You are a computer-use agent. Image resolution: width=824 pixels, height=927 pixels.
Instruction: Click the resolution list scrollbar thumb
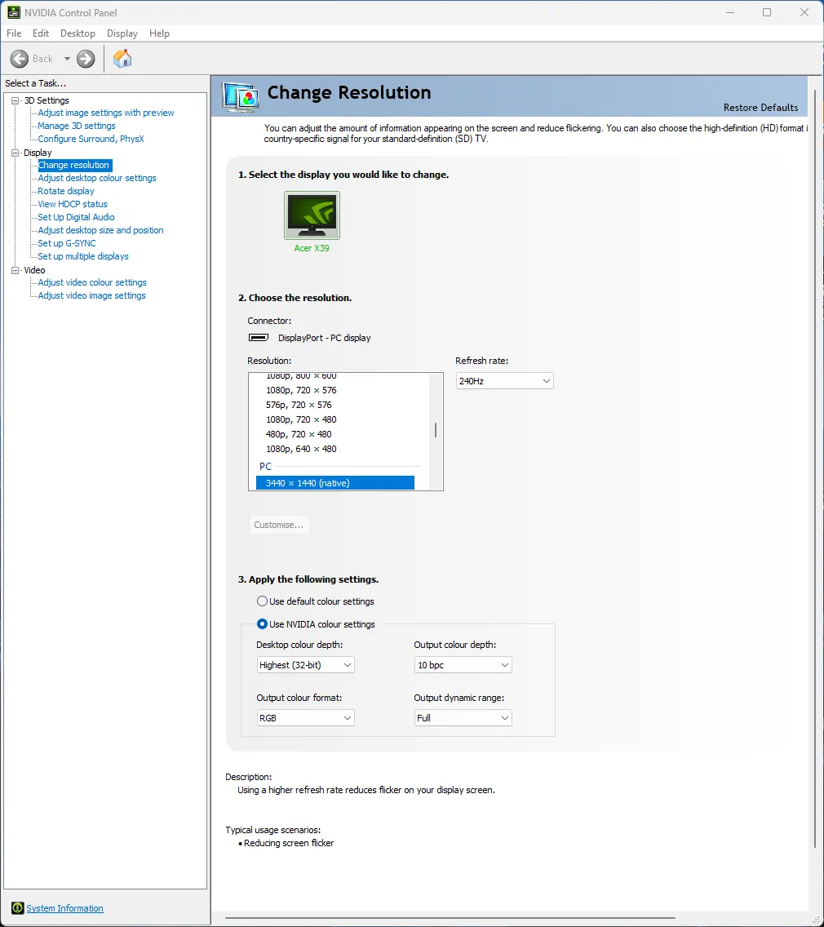[x=436, y=430]
